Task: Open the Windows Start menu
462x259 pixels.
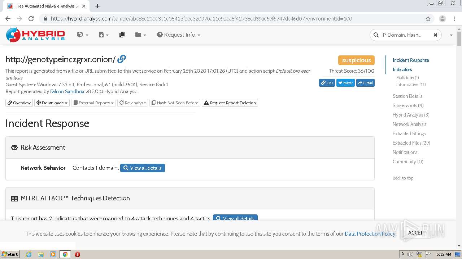Action: tap(10, 254)
